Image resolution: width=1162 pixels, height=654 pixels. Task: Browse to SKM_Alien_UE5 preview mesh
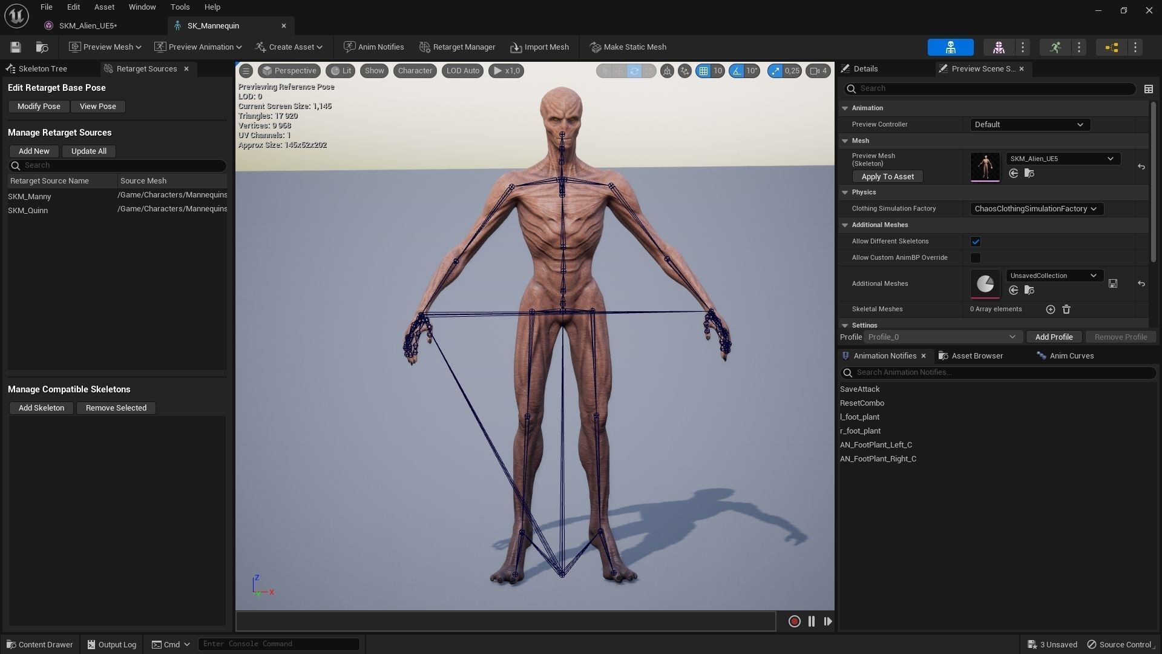pos(1029,174)
